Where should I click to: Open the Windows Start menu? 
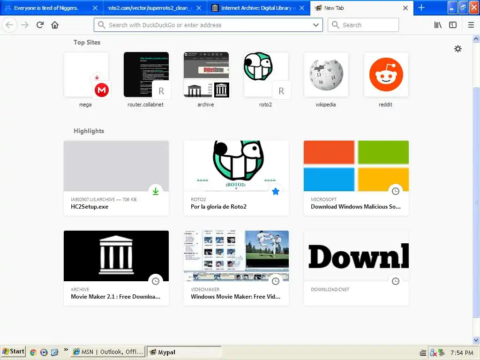point(13,352)
